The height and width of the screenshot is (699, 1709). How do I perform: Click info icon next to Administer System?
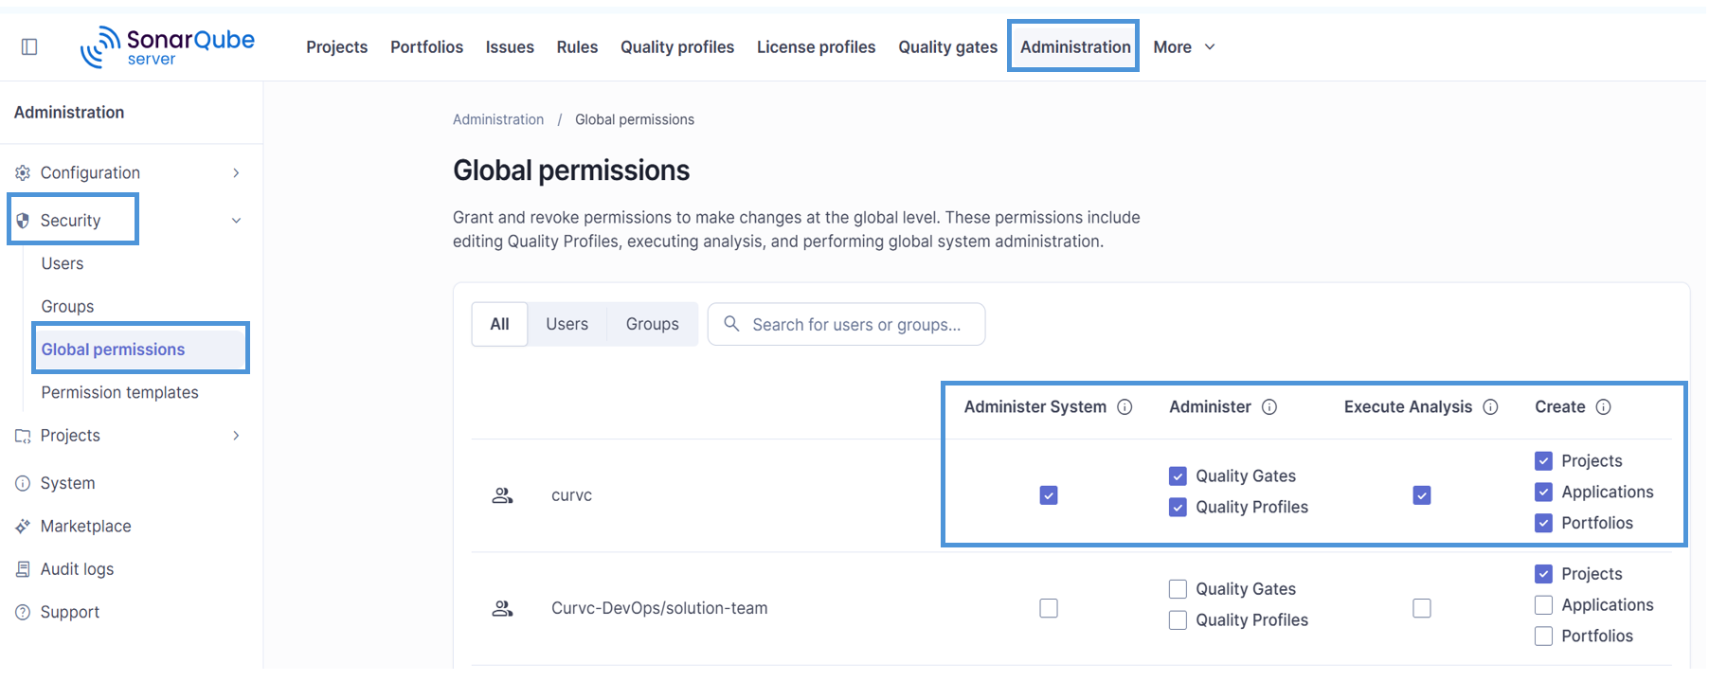1124,407
